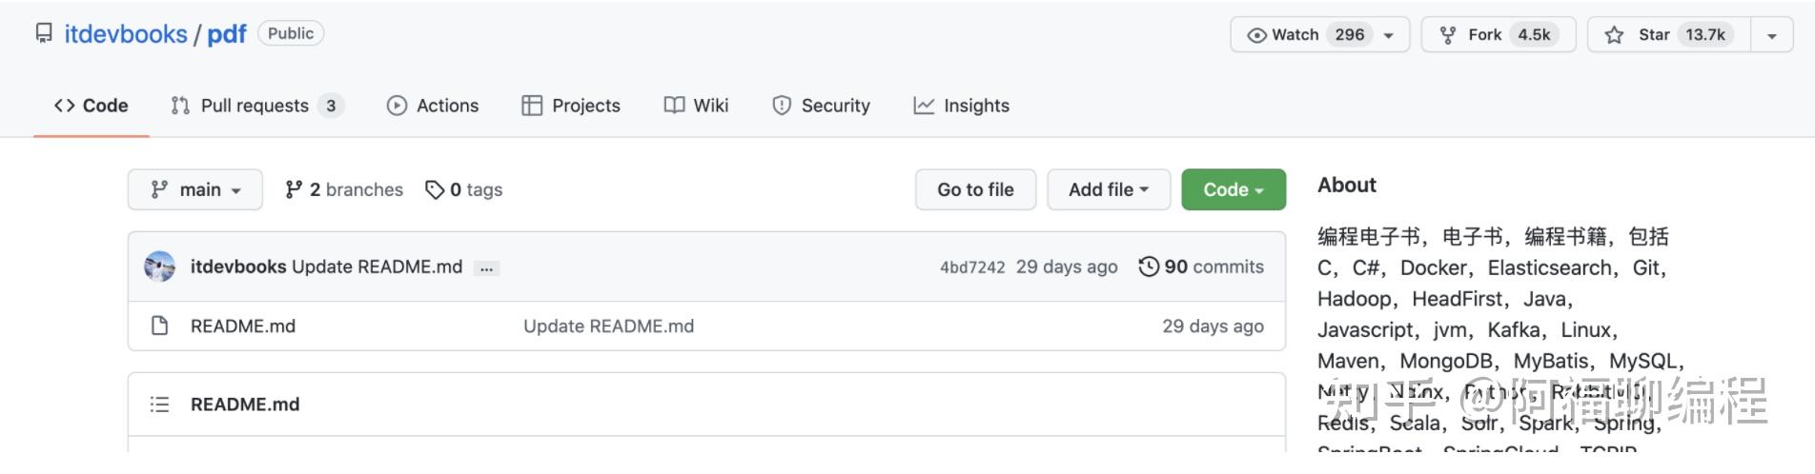The image size is (1815, 474).
Task: Expand the commit message ellipsis button
Action: coord(486,268)
